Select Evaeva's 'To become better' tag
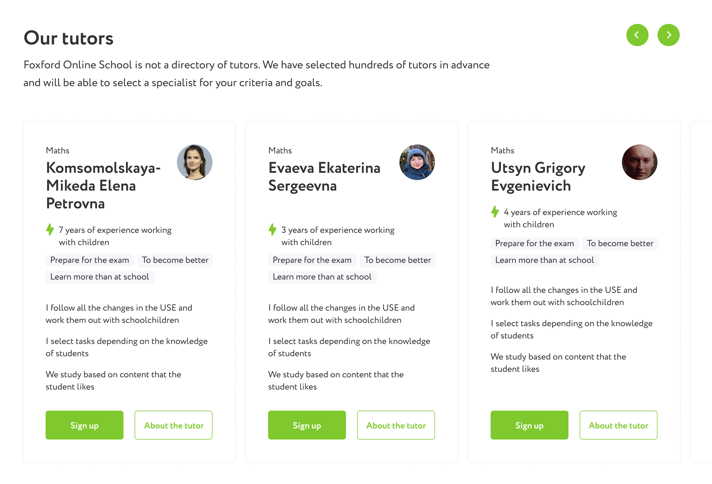Screen dimensions: 712x484 click(397, 260)
